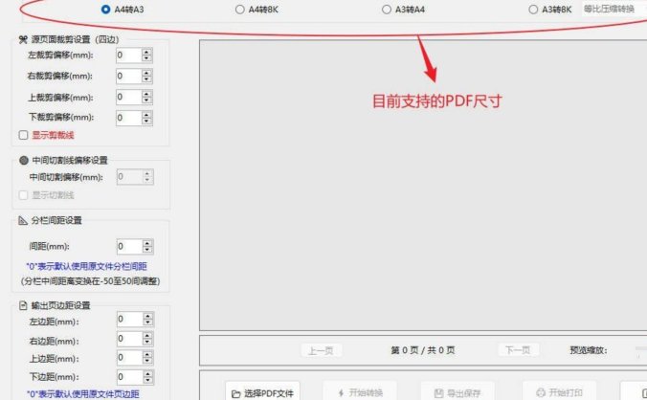Toggle the greyed 显示切割线 checkbox
This screenshot has height=400, width=647.
click(24, 195)
